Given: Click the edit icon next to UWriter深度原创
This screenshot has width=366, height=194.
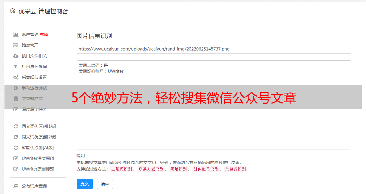Looking at the screenshot, I should [16, 158].
